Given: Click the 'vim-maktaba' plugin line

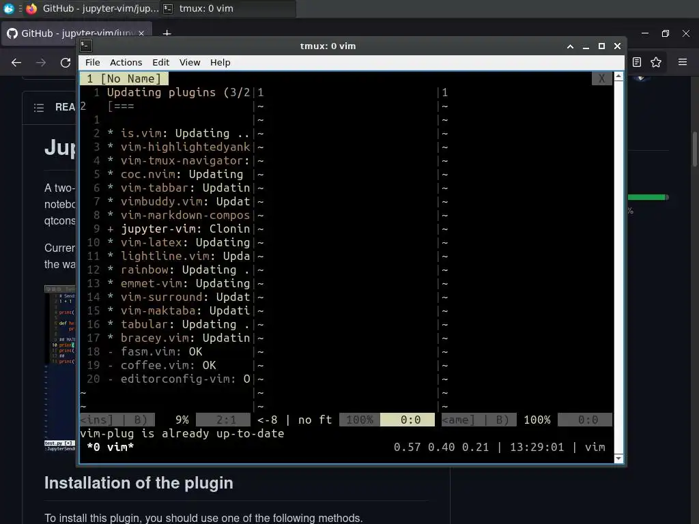Looking at the screenshot, I should tap(178, 310).
